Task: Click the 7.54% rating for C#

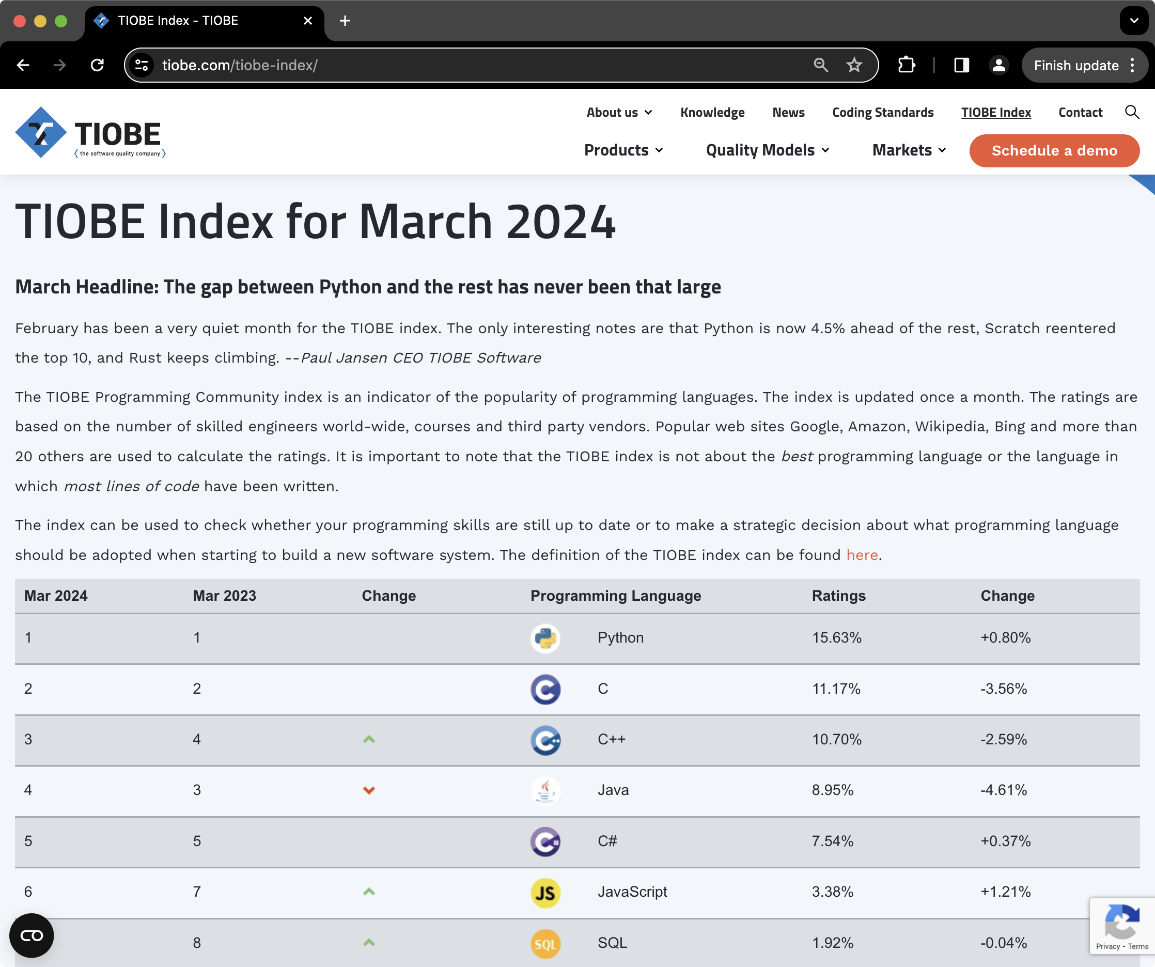Action: [x=832, y=841]
